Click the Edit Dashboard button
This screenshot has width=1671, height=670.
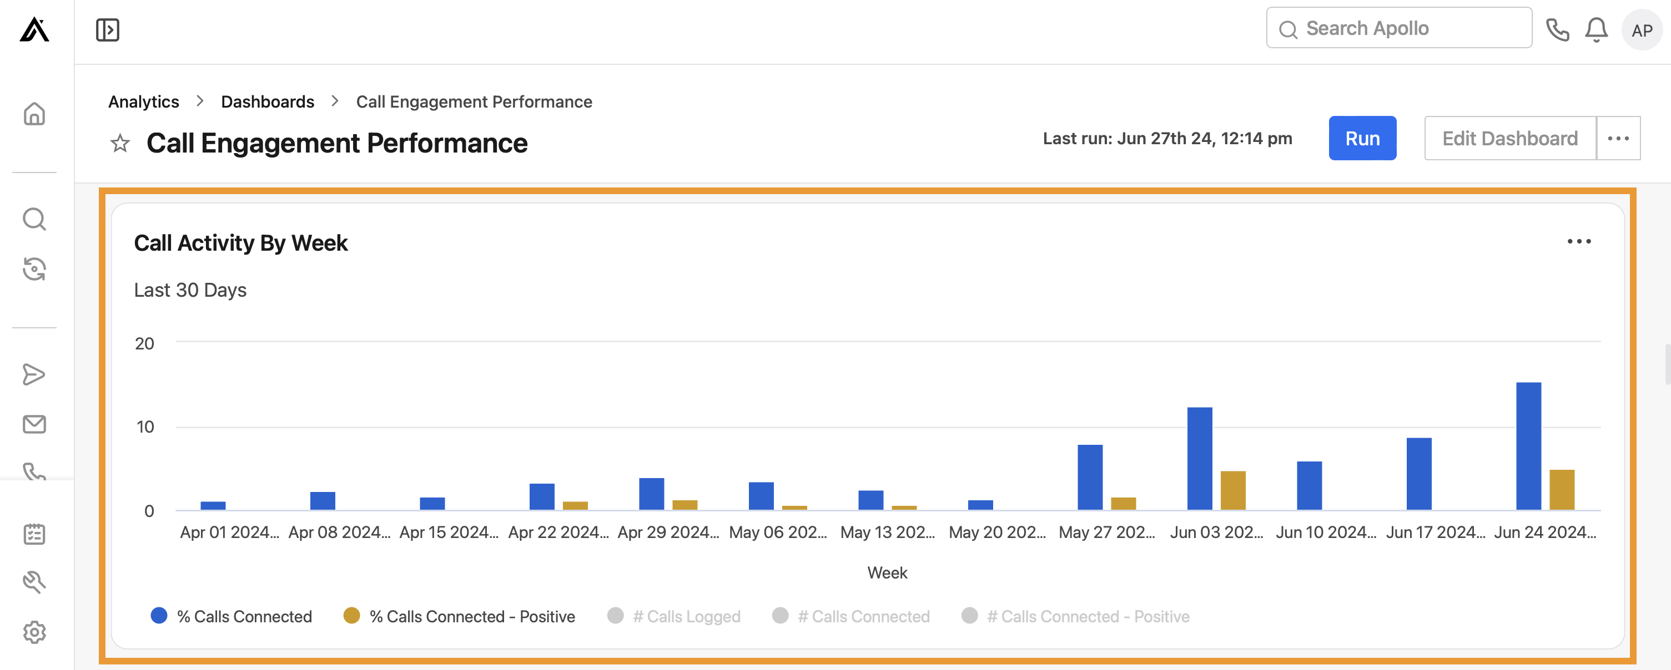point(1509,138)
